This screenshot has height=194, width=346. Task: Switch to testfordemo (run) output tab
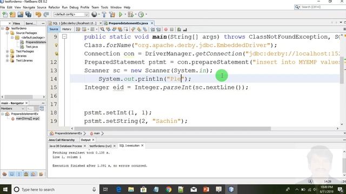(x=101, y=146)
